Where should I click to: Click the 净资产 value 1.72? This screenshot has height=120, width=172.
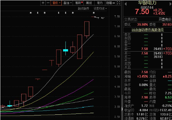145,106
